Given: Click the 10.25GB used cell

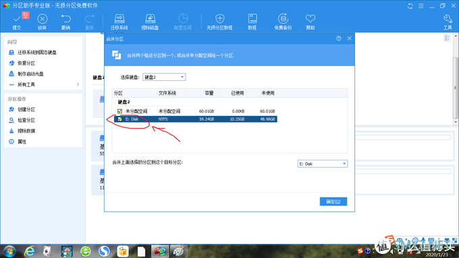Looking at the screenshot, I should (x=237, y=119).
